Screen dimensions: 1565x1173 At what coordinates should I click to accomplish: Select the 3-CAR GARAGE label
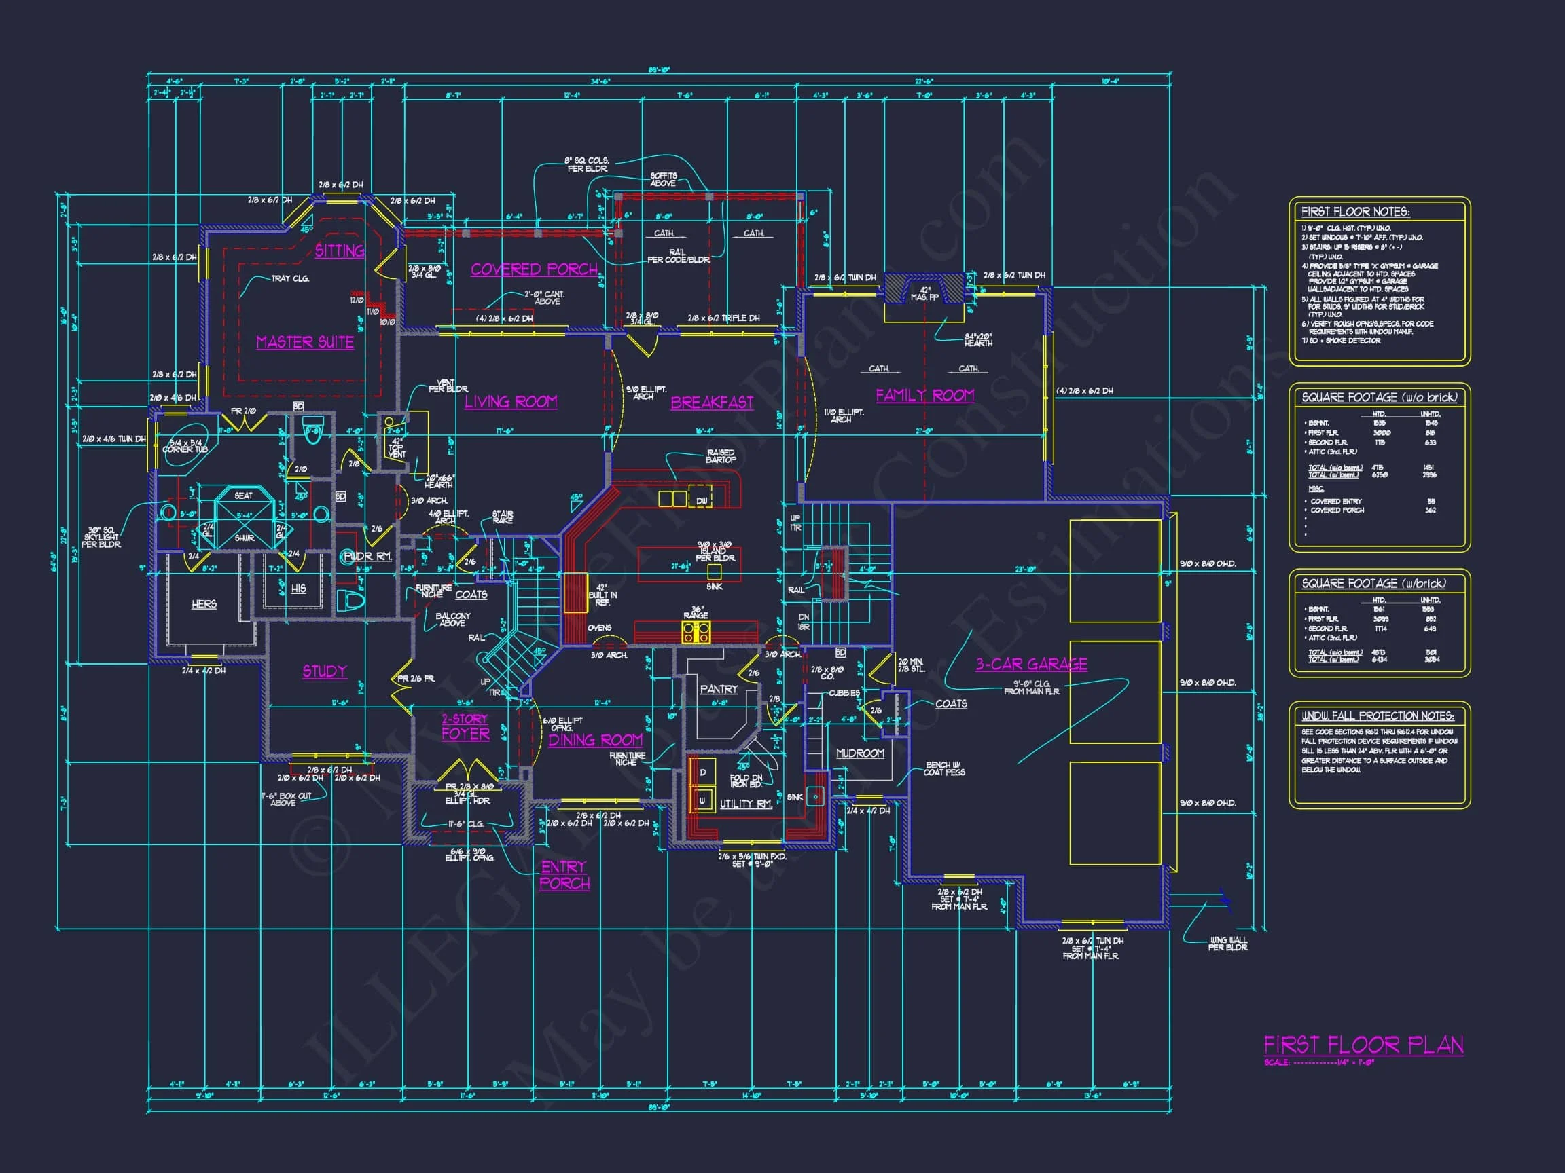point(1032,664)
